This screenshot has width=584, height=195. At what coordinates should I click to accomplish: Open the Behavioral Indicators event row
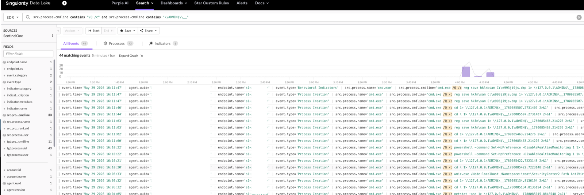pyautogui.click(x=321, y=88)
